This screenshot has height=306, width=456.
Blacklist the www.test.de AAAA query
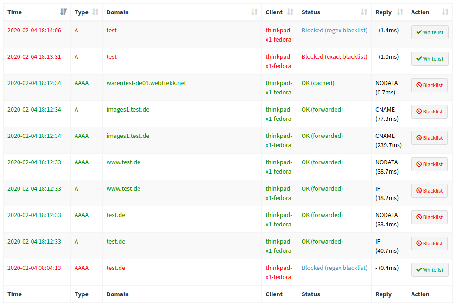429,164
